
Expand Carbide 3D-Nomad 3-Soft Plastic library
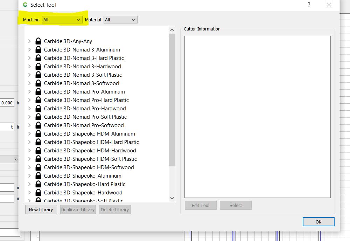point(29,75)
